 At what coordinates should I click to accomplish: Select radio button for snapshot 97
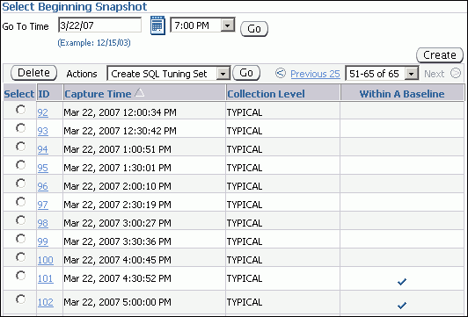pyautogui.click(x=20, y=202)
